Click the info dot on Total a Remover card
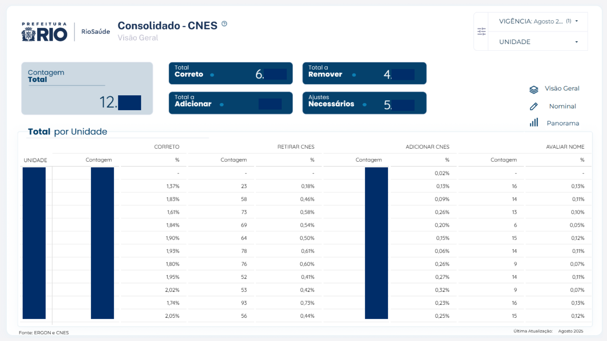 pos(354,75)
